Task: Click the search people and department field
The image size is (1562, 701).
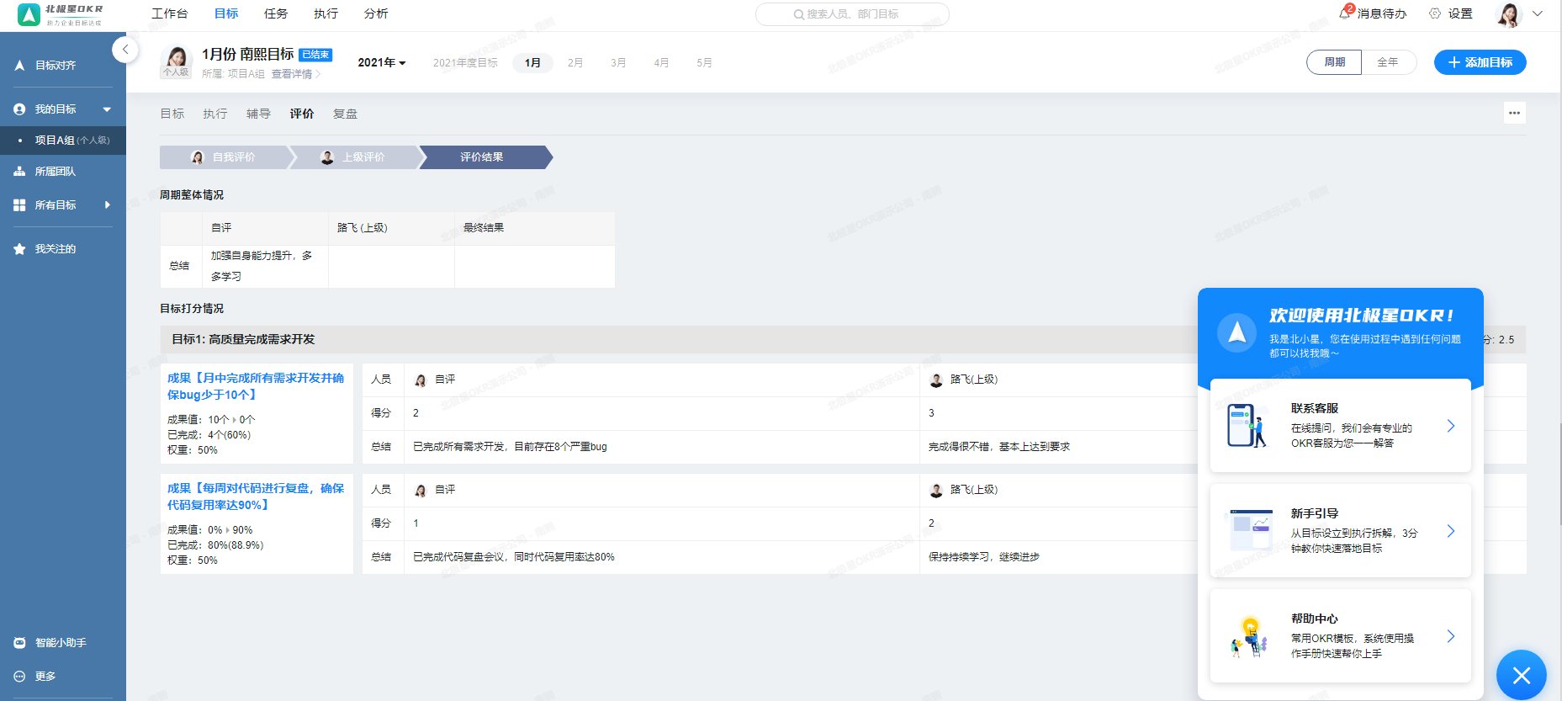Action: click(852, 14)
